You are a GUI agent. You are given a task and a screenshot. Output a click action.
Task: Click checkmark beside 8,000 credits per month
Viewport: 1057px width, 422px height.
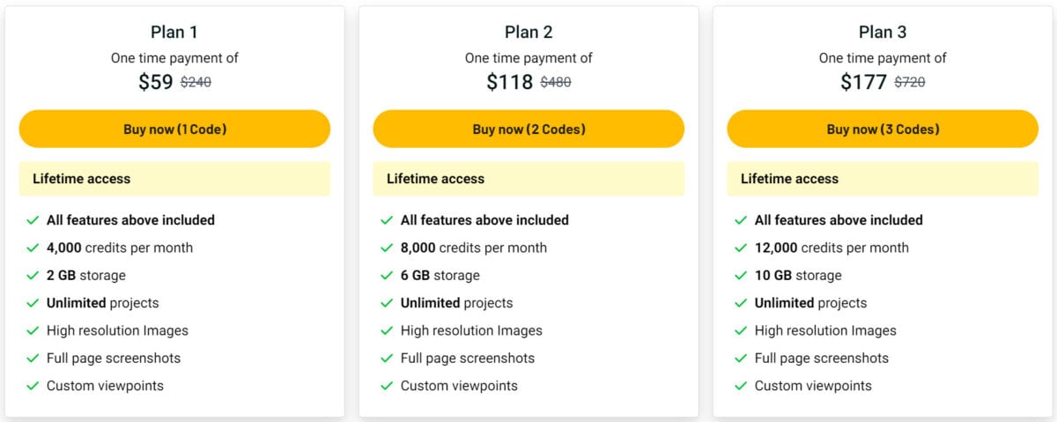(387, 248)
